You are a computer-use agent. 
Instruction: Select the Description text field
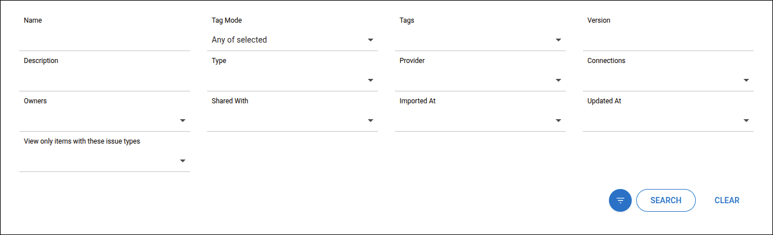(104, 81)
